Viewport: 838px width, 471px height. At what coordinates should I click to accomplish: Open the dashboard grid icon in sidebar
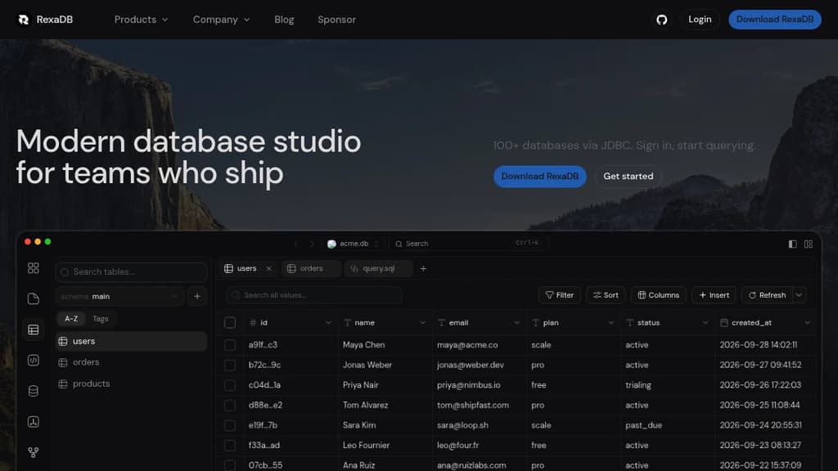33,268
